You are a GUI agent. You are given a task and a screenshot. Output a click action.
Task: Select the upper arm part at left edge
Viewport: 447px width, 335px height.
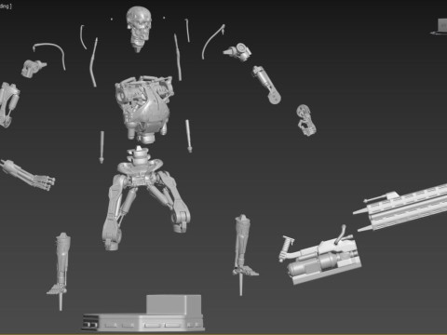pos(8,104)
